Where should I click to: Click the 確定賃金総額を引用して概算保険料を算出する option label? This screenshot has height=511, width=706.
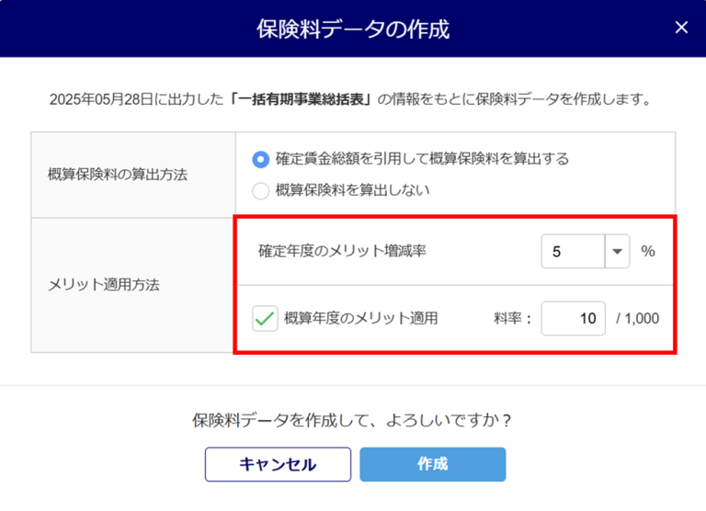click(422, 159)
